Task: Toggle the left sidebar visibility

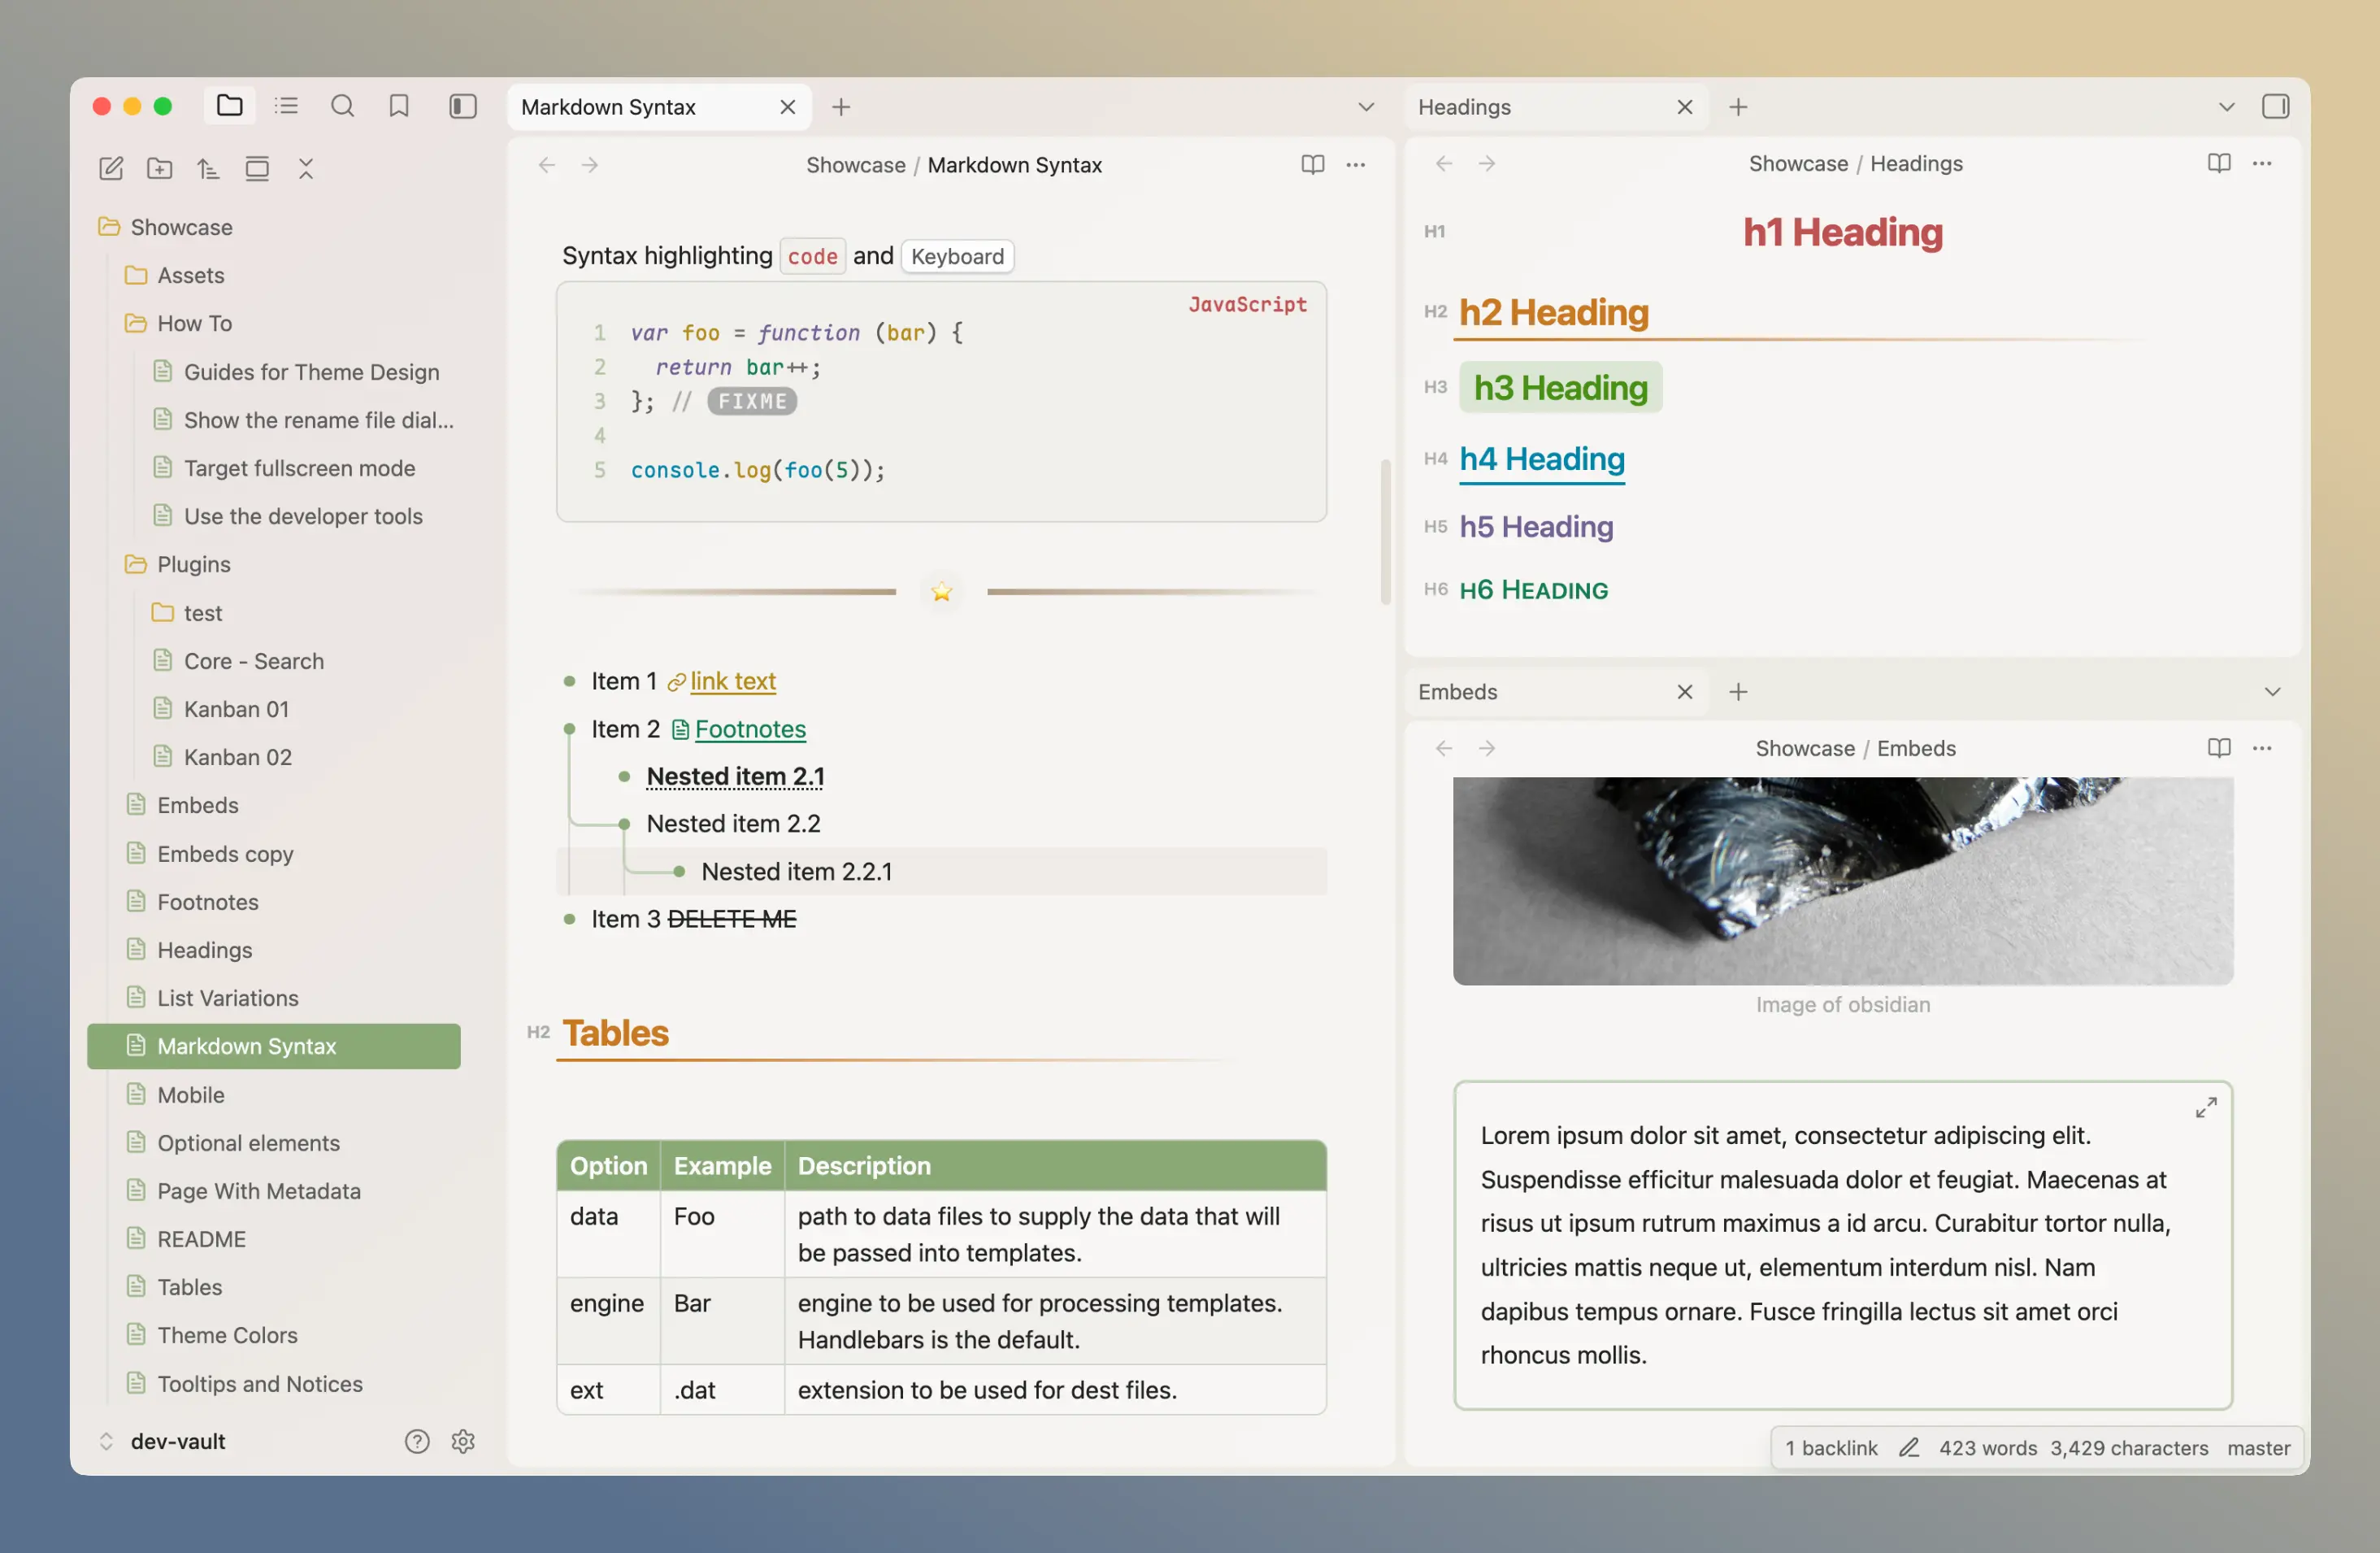Action: (x=462, y=106)
